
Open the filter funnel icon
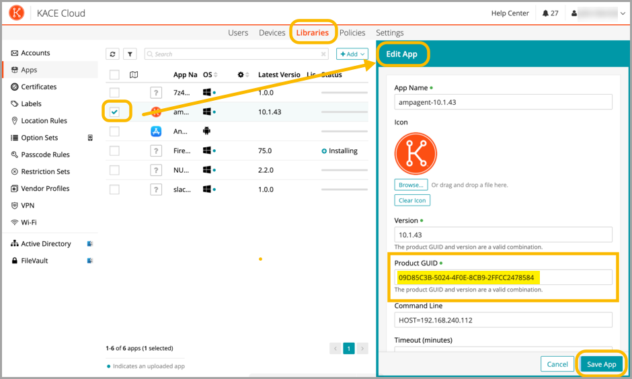point(130,54)
